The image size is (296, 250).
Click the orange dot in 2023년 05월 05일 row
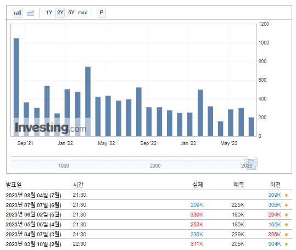[x=286, y=225]
